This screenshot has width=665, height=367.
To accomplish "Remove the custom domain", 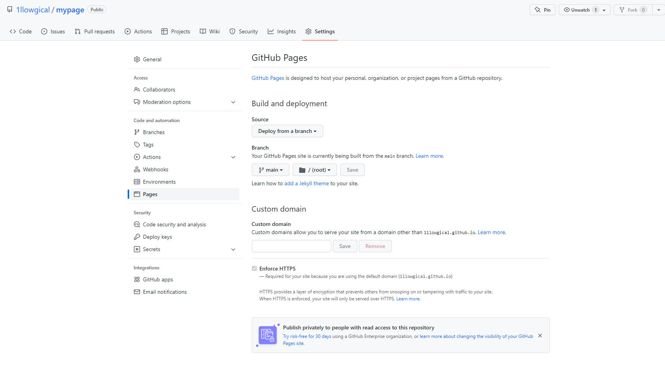I will 375,246.
